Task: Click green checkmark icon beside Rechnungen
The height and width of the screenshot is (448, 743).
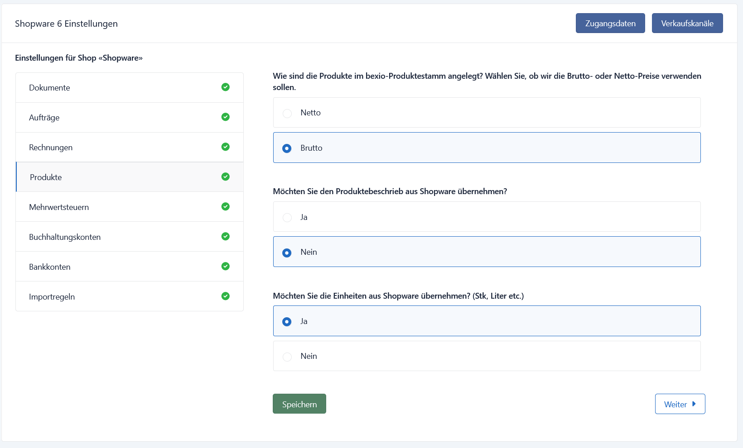Action: coord(226,147)
